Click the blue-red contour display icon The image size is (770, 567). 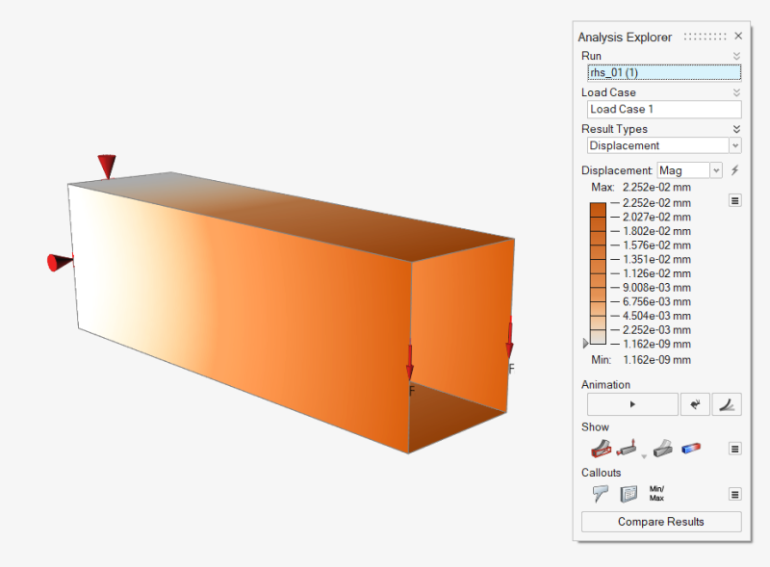(691, 448)
